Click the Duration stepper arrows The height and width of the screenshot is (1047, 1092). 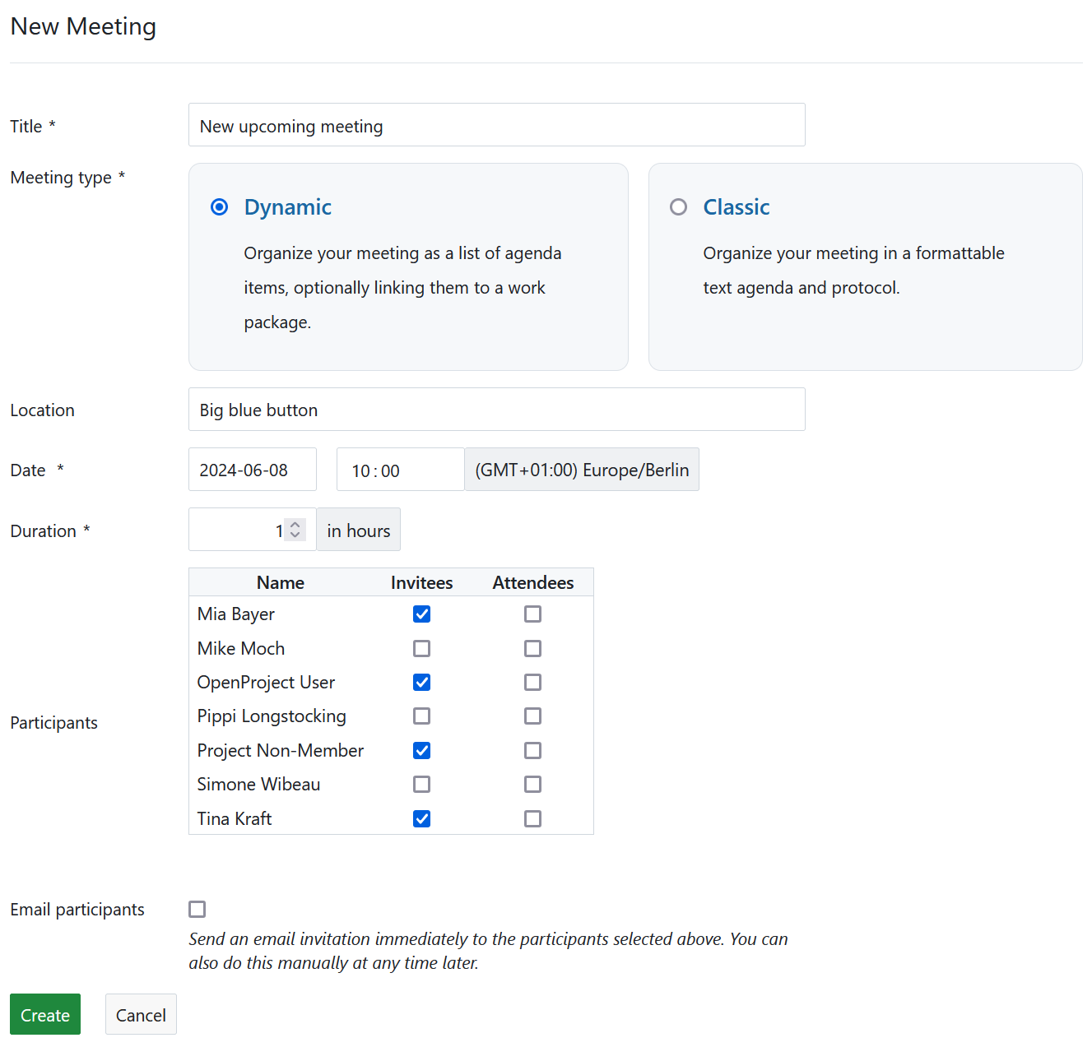click(295, 530)
